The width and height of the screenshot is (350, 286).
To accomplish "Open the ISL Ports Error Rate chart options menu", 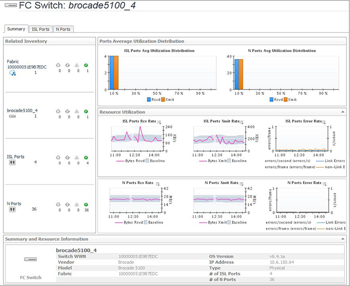I will tap(324, 122).
